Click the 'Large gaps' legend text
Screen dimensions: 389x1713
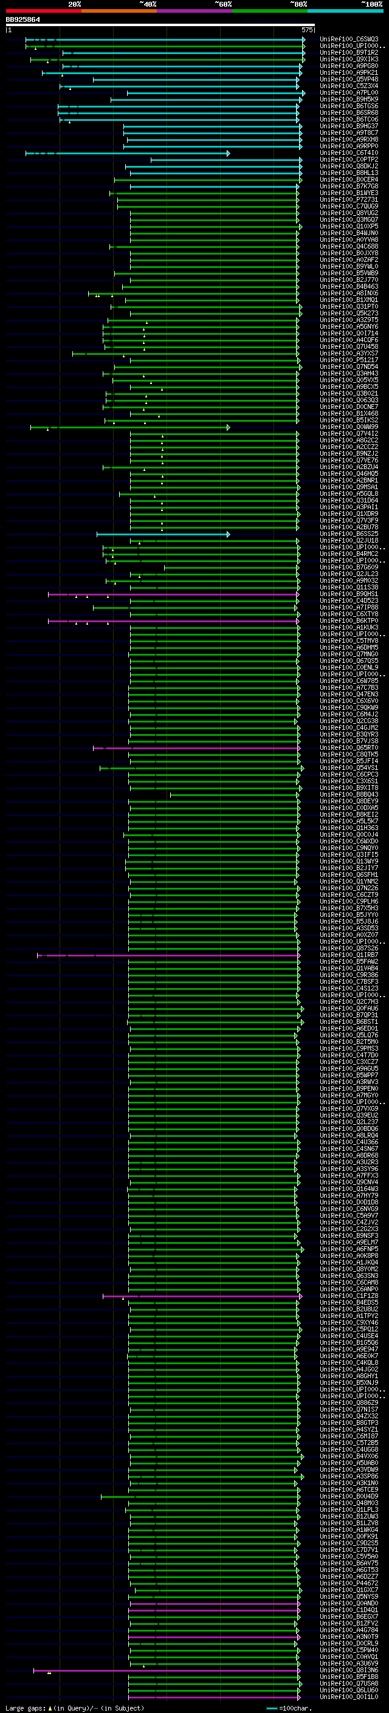[x=26, y=1708]
